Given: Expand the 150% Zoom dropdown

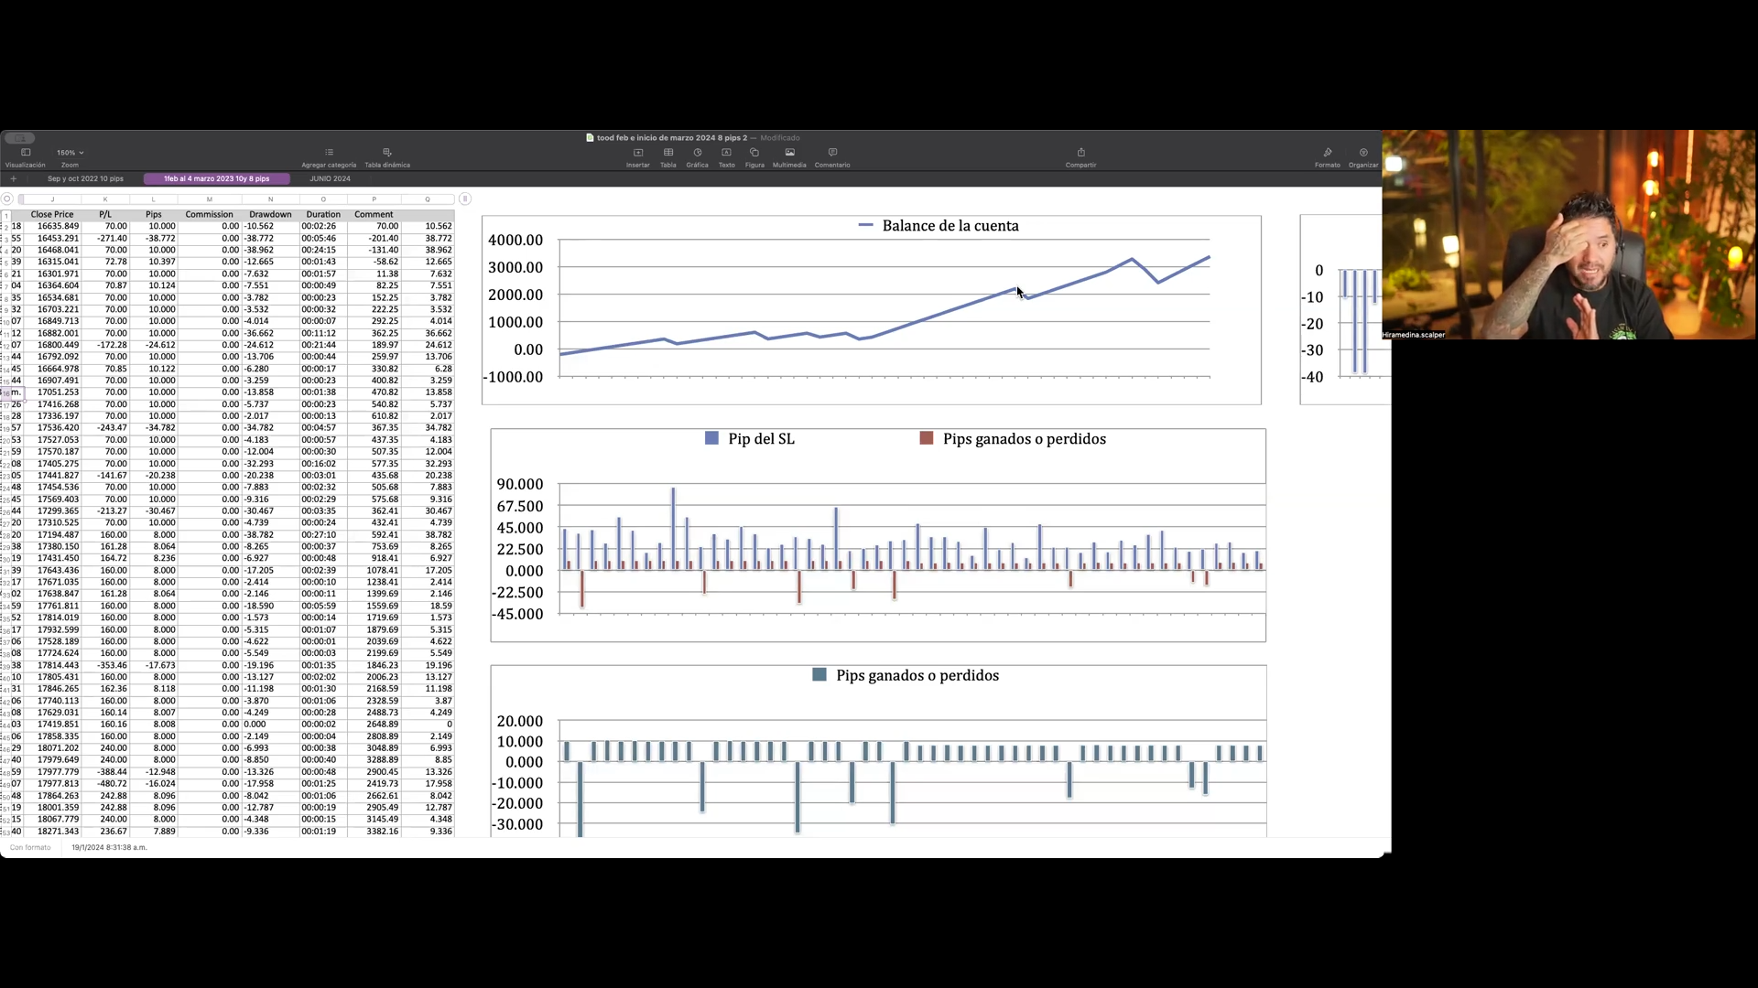Looking at the screenshot, I should [x=70, y=153].
